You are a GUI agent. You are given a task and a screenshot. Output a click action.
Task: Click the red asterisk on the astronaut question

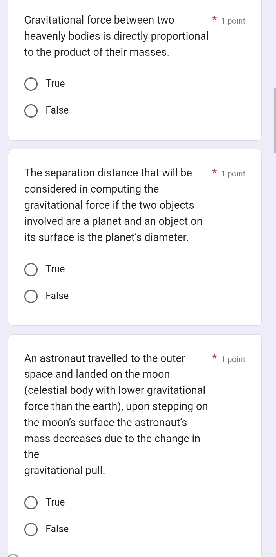tap(215, 358)
